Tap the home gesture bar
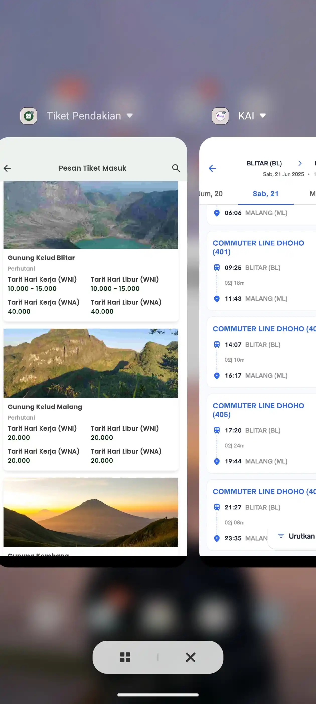The width and height of the screenshot is (316, 704). (x=158, y=695)
